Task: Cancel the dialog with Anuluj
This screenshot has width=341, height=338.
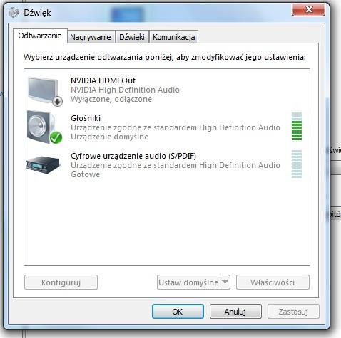Action: (x=235, y=312)
